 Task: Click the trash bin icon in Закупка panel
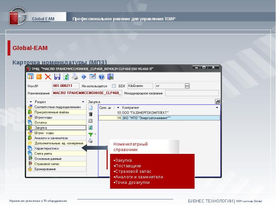point(90,114)
